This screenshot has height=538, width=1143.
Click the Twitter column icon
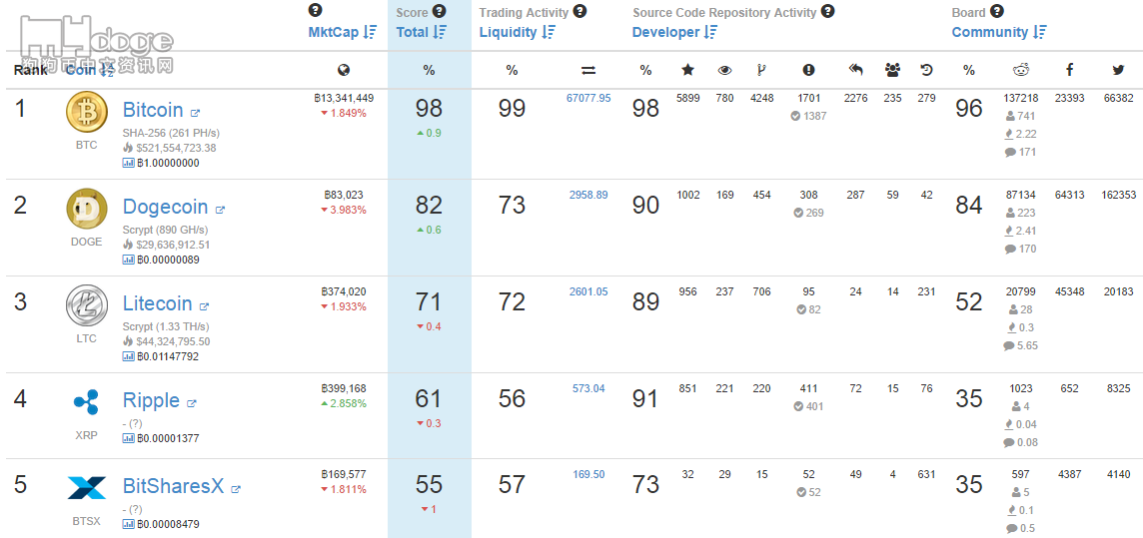pos(1118,70)
